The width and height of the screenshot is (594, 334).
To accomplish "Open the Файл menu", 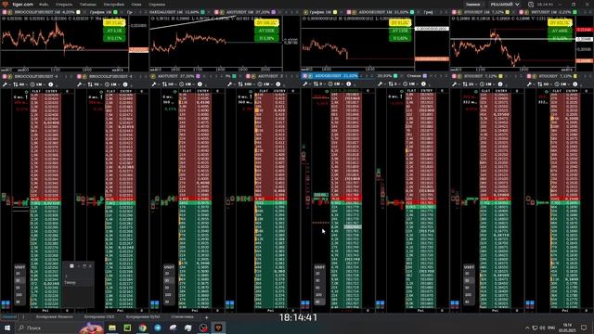I will coord(44,5).
